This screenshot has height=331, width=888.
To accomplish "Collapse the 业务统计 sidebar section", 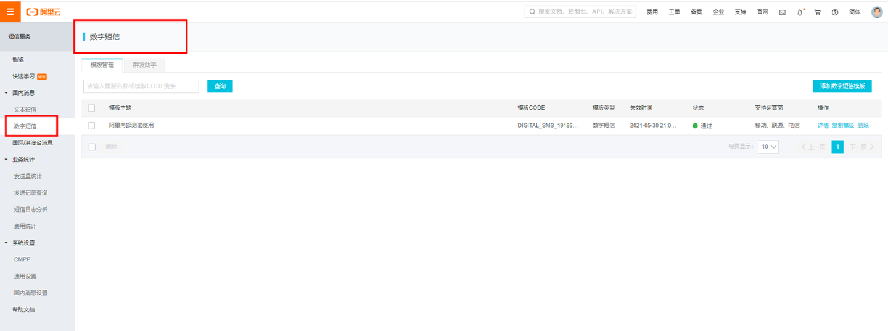I will pyautogui.click(x=6, y=160).
